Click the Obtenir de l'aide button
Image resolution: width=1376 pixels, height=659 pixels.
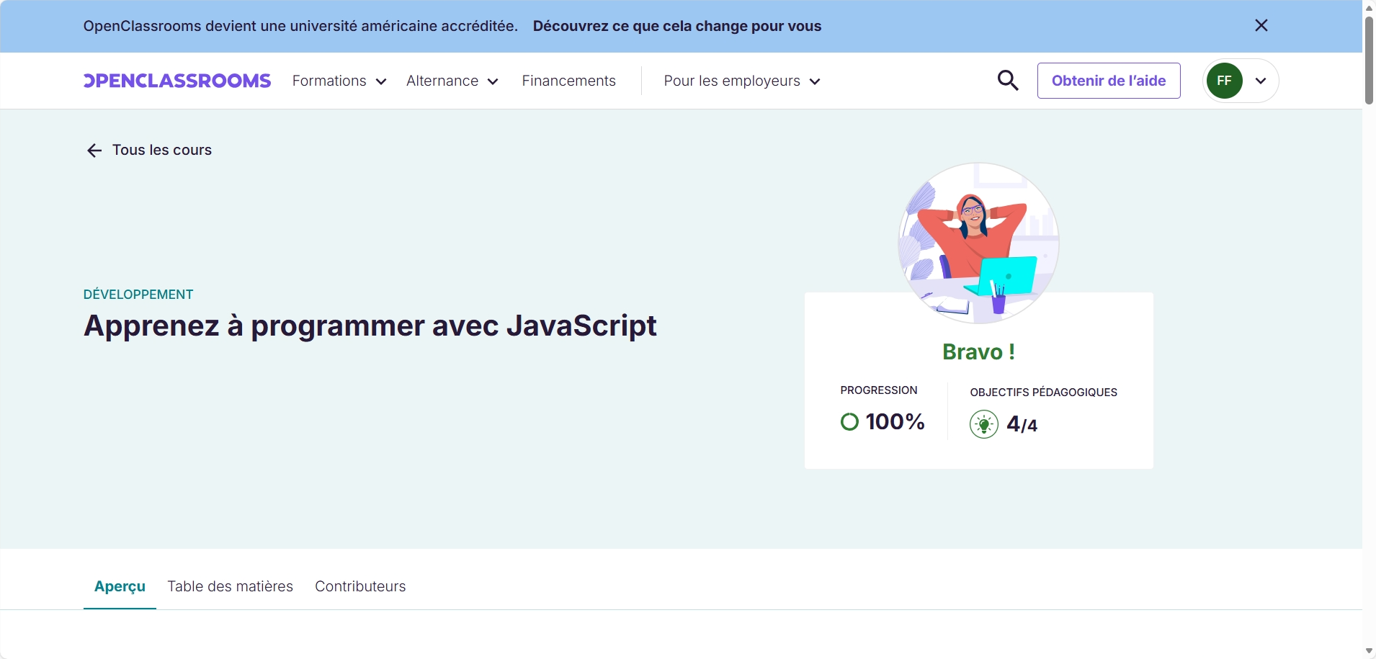(1109, 81)
